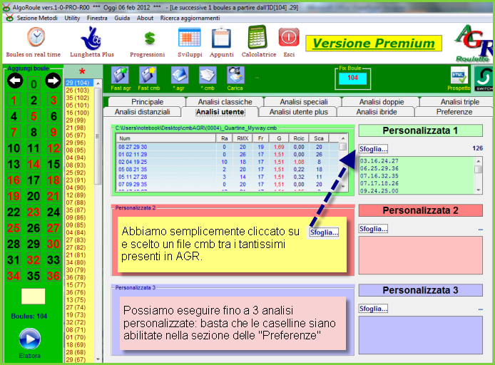Switch to Analisi ibride tab
This screenshot has height=365, width=495.
tap(377, 112)
